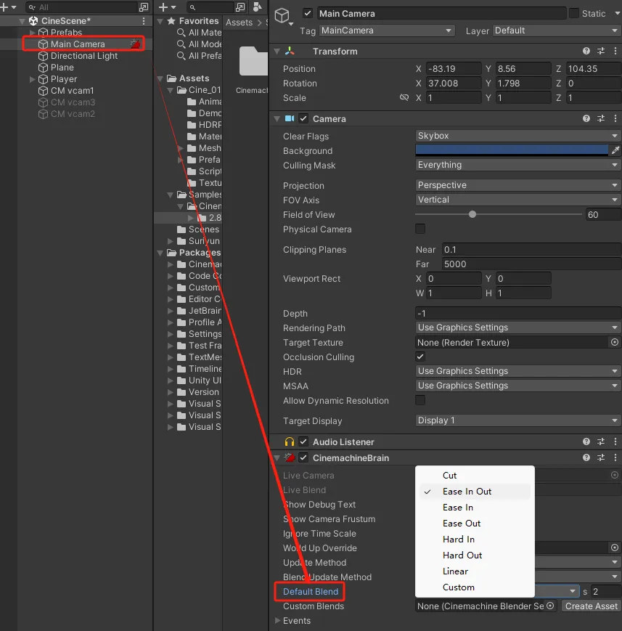
Task: Open Audio Listener options menu
Action: pos(615,442)
